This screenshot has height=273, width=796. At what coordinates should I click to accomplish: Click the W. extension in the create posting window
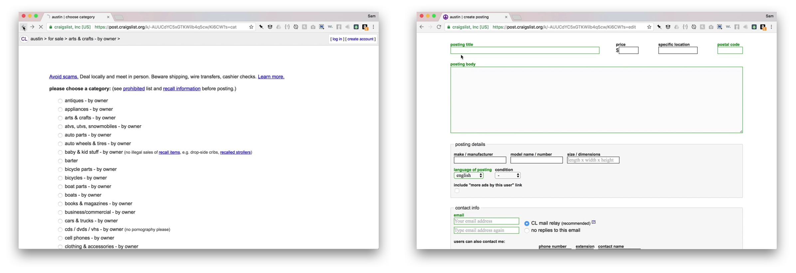tap(728, 27)
